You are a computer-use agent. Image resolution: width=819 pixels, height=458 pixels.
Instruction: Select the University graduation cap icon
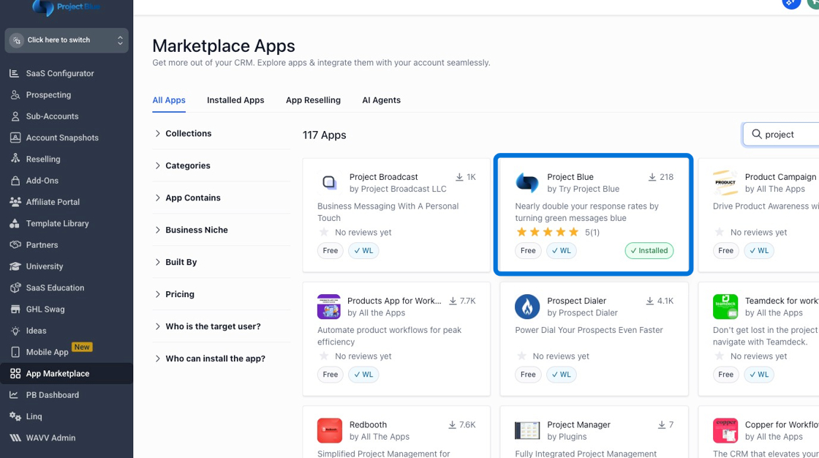(x=15, y=266)
